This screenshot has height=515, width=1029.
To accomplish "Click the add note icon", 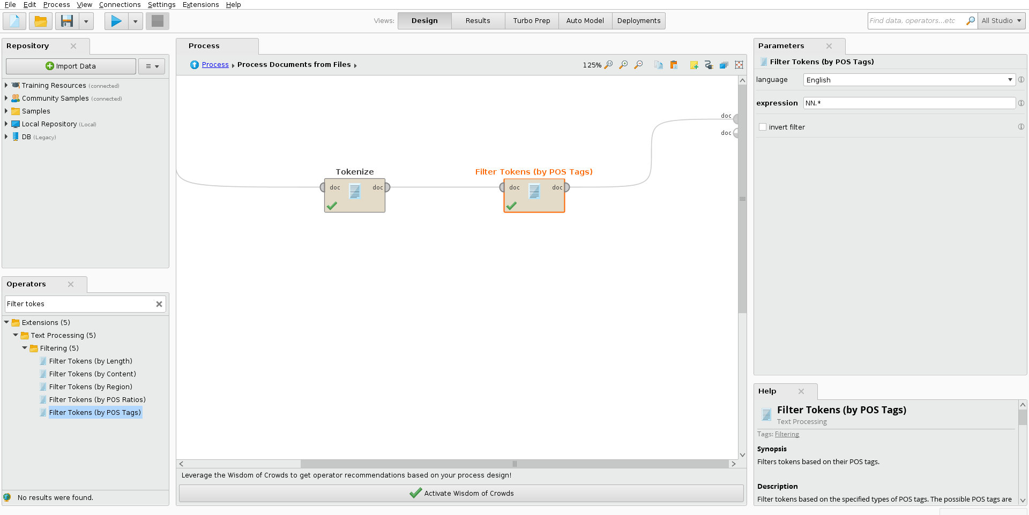I will [x=694, y=65].
